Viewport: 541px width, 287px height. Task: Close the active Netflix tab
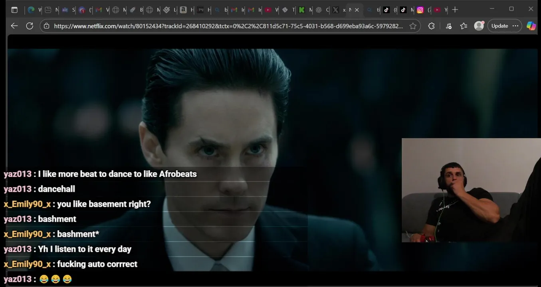click(357, 10)
